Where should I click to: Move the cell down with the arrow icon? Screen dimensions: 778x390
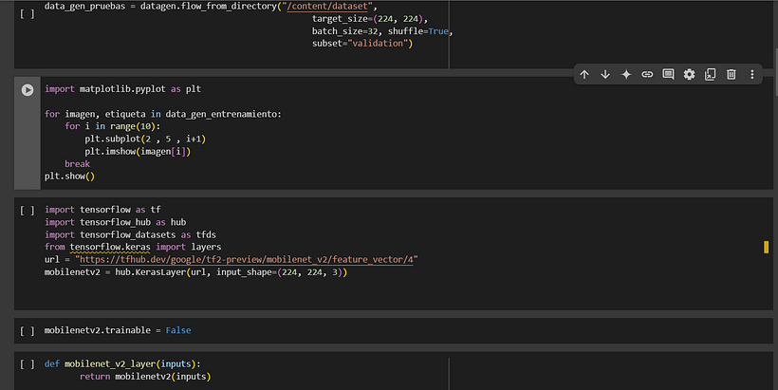605,74
